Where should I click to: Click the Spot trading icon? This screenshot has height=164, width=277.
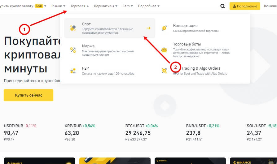point(73,28)
